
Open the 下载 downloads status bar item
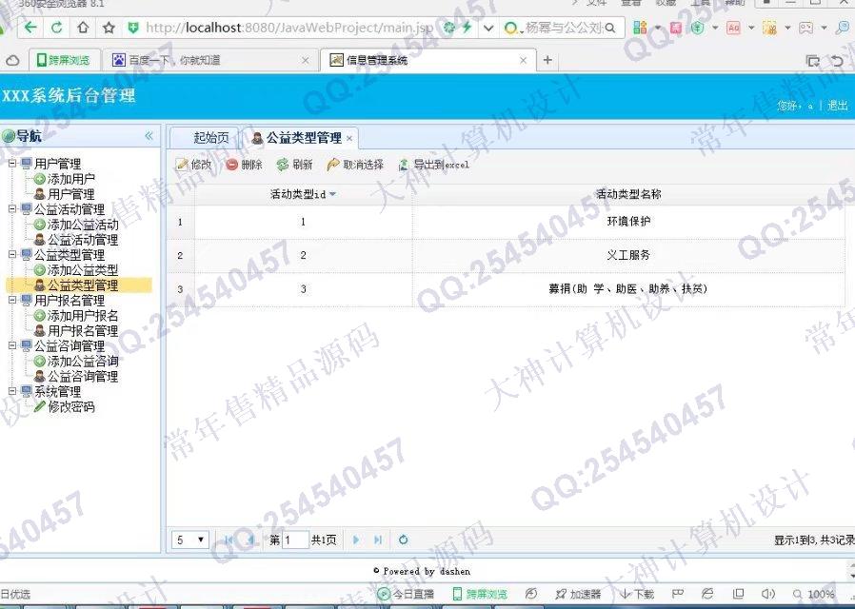point(637,594)
